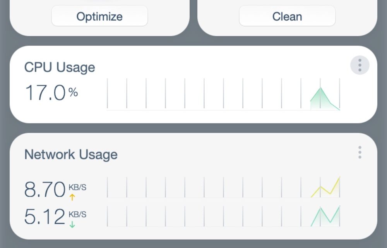
Task: Open the CPU Usage more options menu
Action: pyautogui.click(x=360, y=65)
